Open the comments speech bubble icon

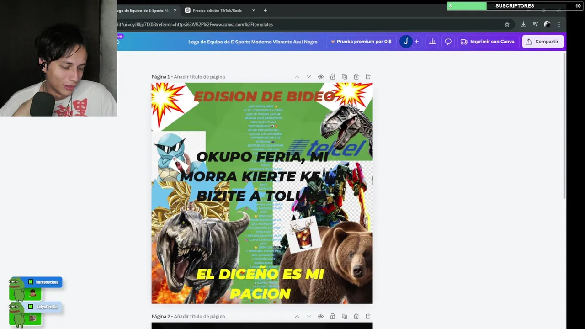coord(448,42)
